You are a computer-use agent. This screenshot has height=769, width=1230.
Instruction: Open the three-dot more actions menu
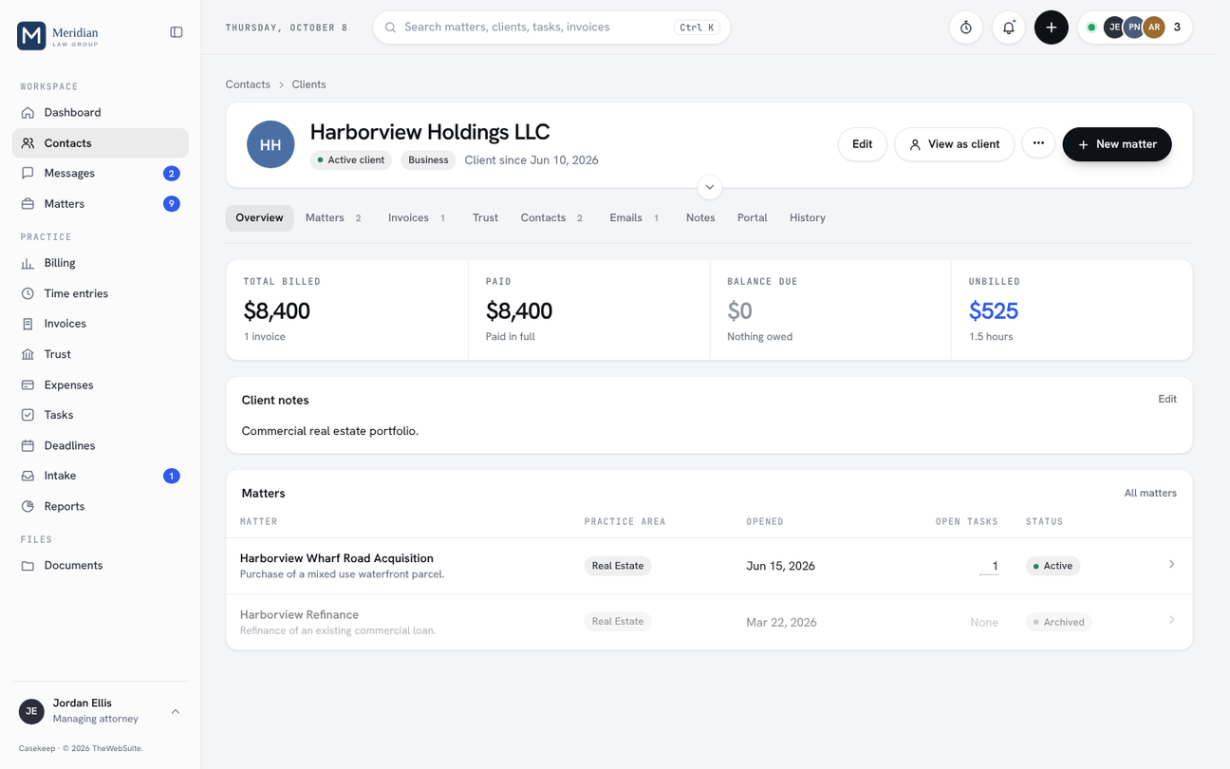point(1038,143)
